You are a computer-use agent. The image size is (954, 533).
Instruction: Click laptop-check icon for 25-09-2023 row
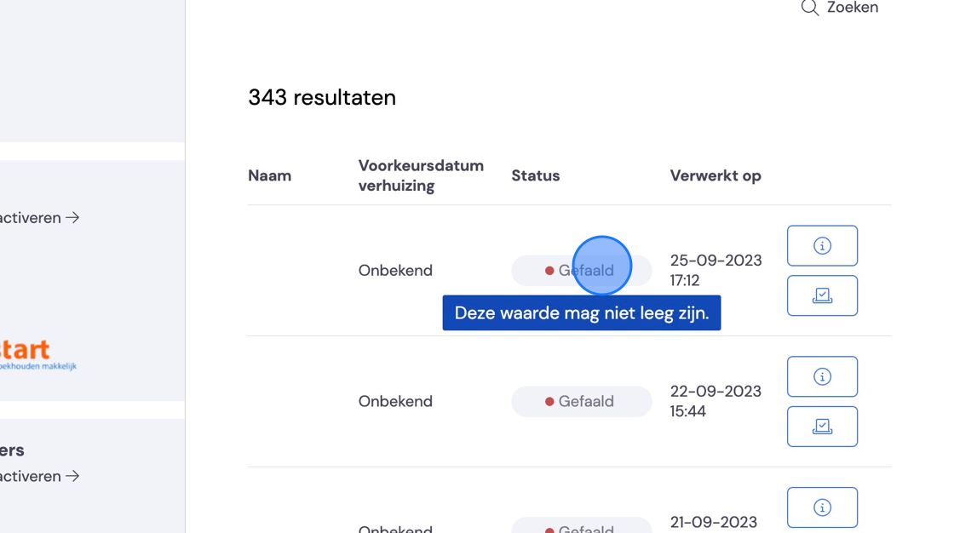[x=822, y=295]
